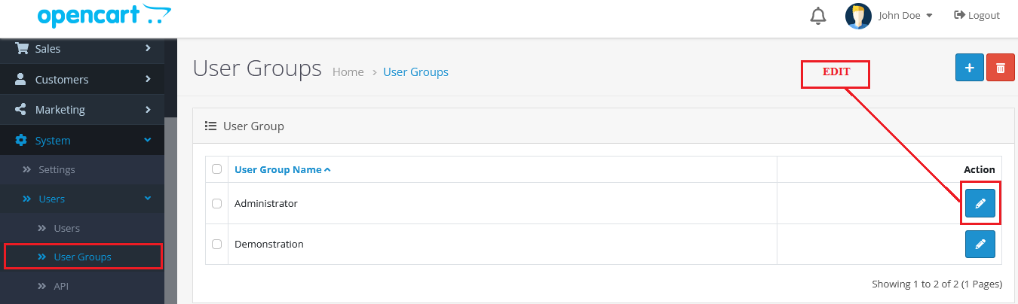Open the Customers sidebar menu
The width and height of the screenshot is (1018, 304).
pos(81,80)
